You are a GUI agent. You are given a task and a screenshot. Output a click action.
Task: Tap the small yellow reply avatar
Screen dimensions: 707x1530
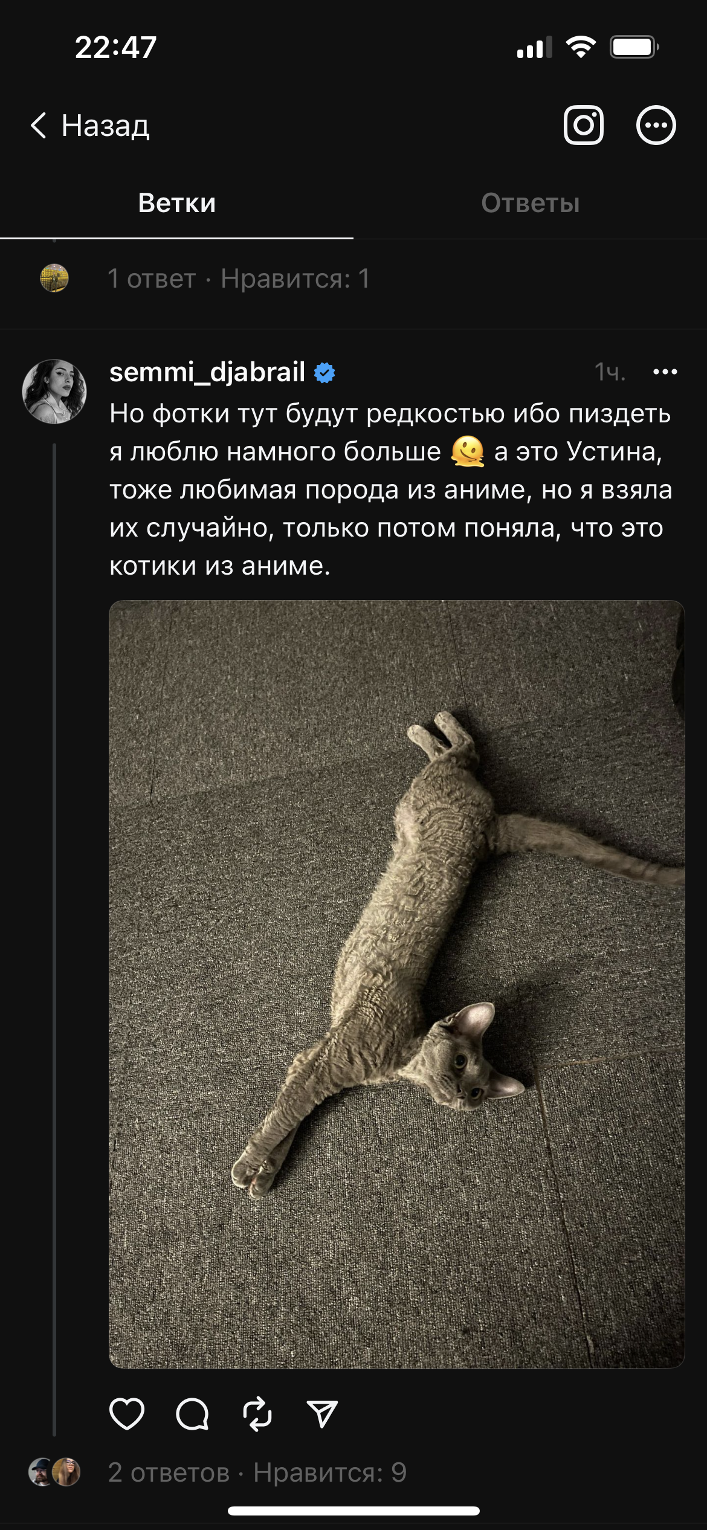(54, 278)
